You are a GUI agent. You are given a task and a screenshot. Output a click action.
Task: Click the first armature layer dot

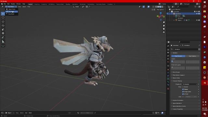click(x=172, y=61)
